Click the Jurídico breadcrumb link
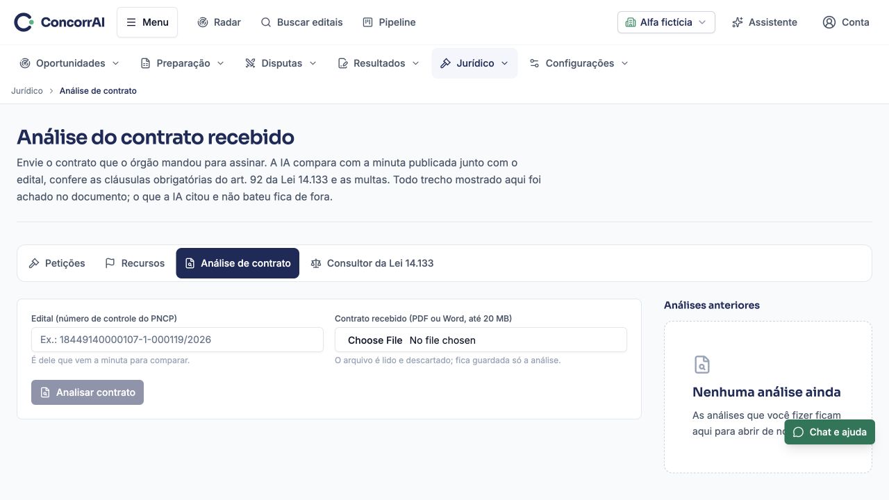The image size is (889, 500). click(27, 91)
